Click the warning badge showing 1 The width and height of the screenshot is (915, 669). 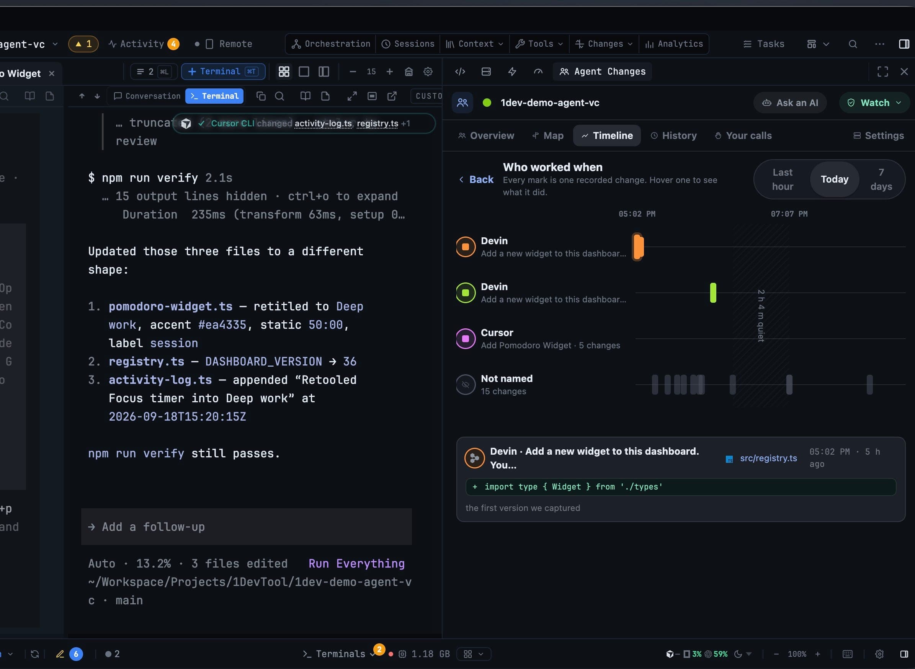[x=83, y=44]
